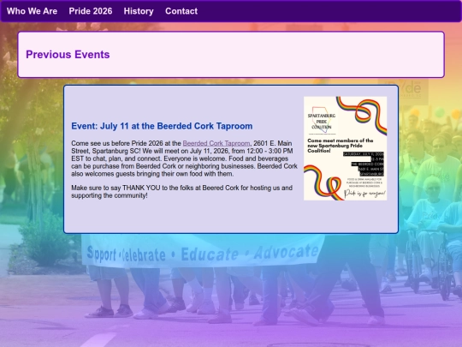This screenshot has height=347, width=462.
Task: Open the History nav link
Action: tap(139, 11)
